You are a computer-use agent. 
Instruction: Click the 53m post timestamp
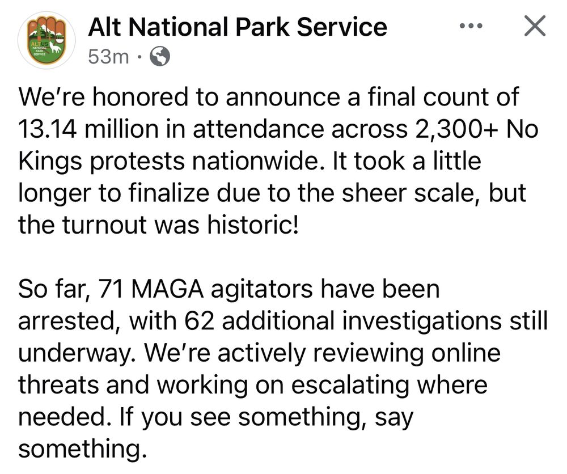pyautogui.click(x=108, y=57)
